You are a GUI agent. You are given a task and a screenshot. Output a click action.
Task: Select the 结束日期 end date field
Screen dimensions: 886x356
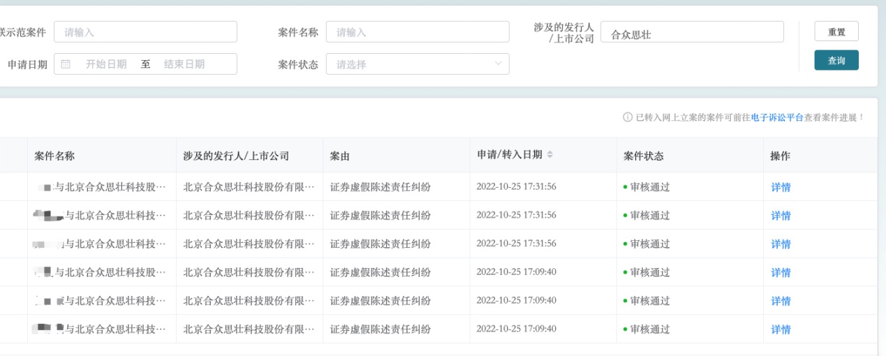click(184, 64)
